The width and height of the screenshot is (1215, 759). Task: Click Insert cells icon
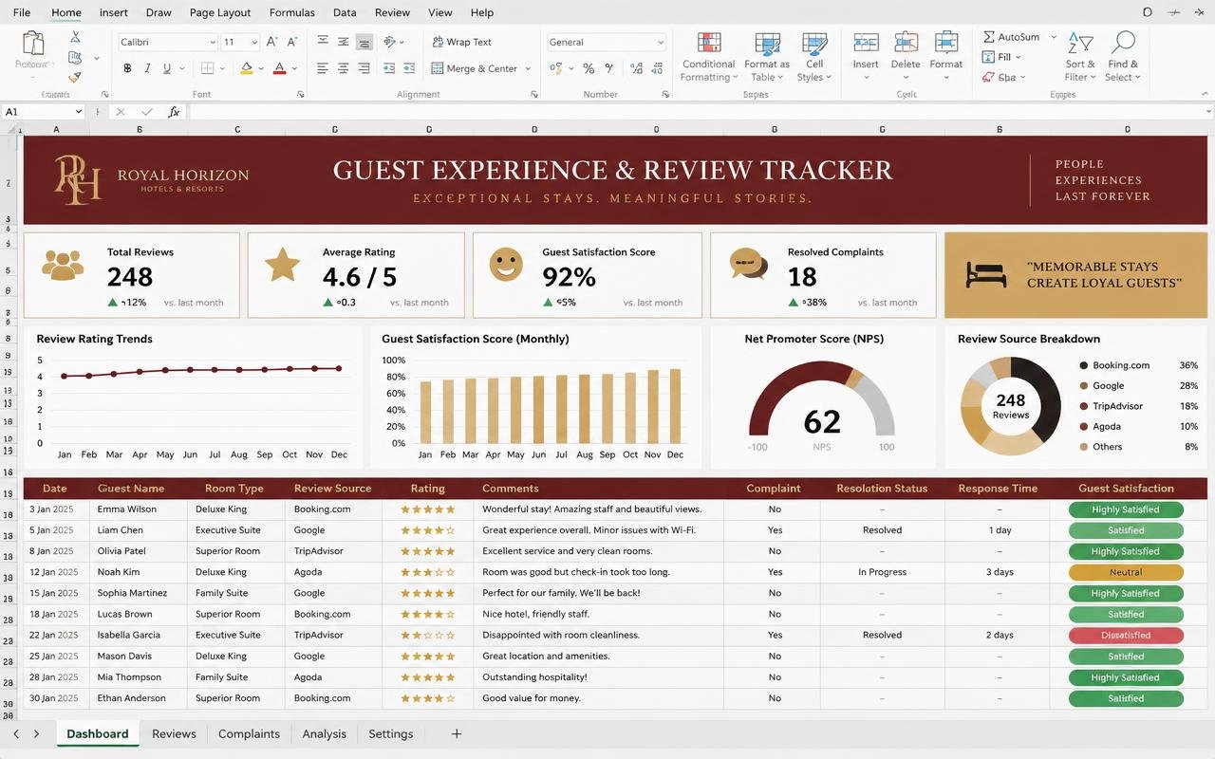click(866, 44)
